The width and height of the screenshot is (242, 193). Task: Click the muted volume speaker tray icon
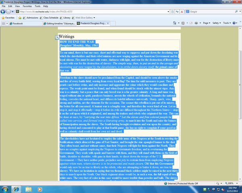click(223, 189)
